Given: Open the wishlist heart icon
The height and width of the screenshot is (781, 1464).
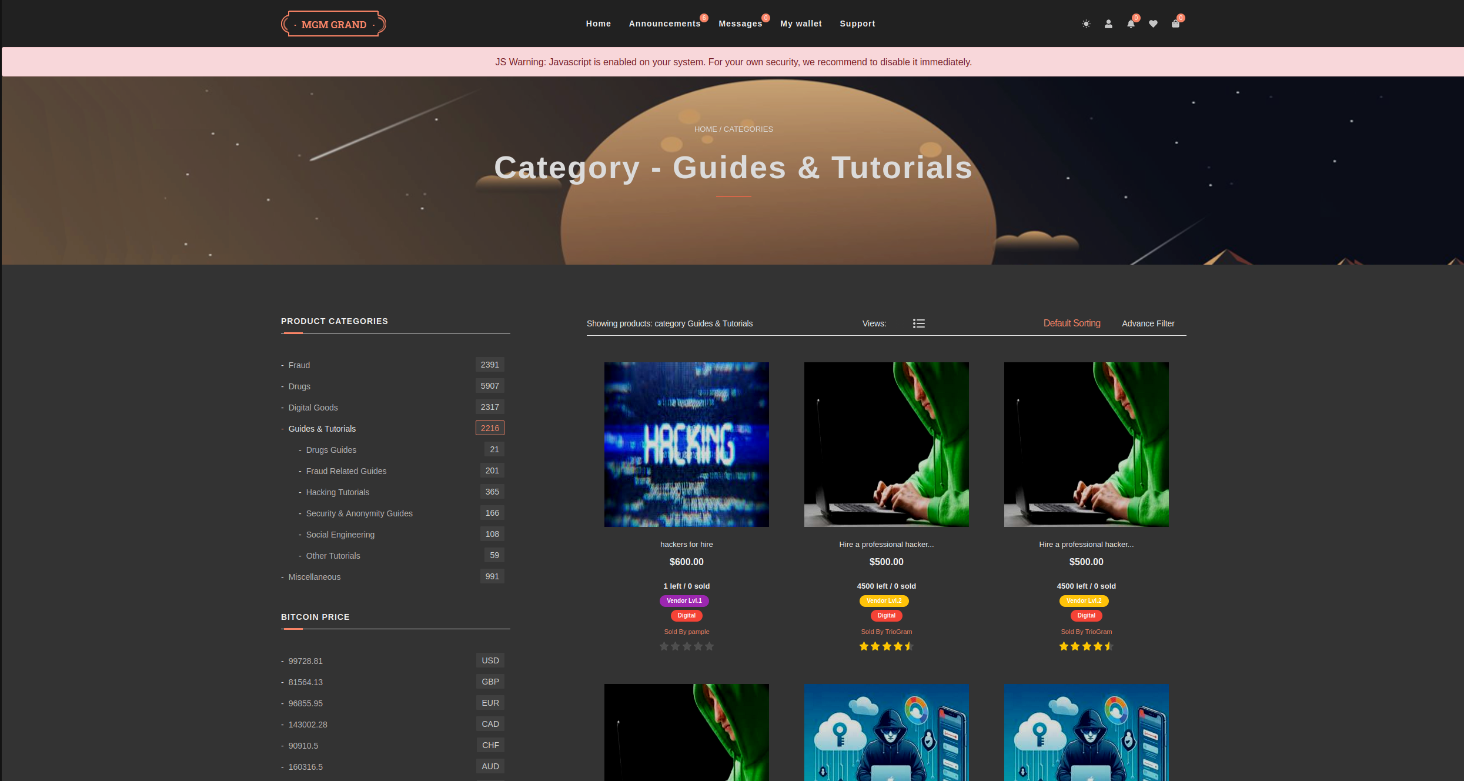Looking at the screenshot, I should pos(1153,24).
